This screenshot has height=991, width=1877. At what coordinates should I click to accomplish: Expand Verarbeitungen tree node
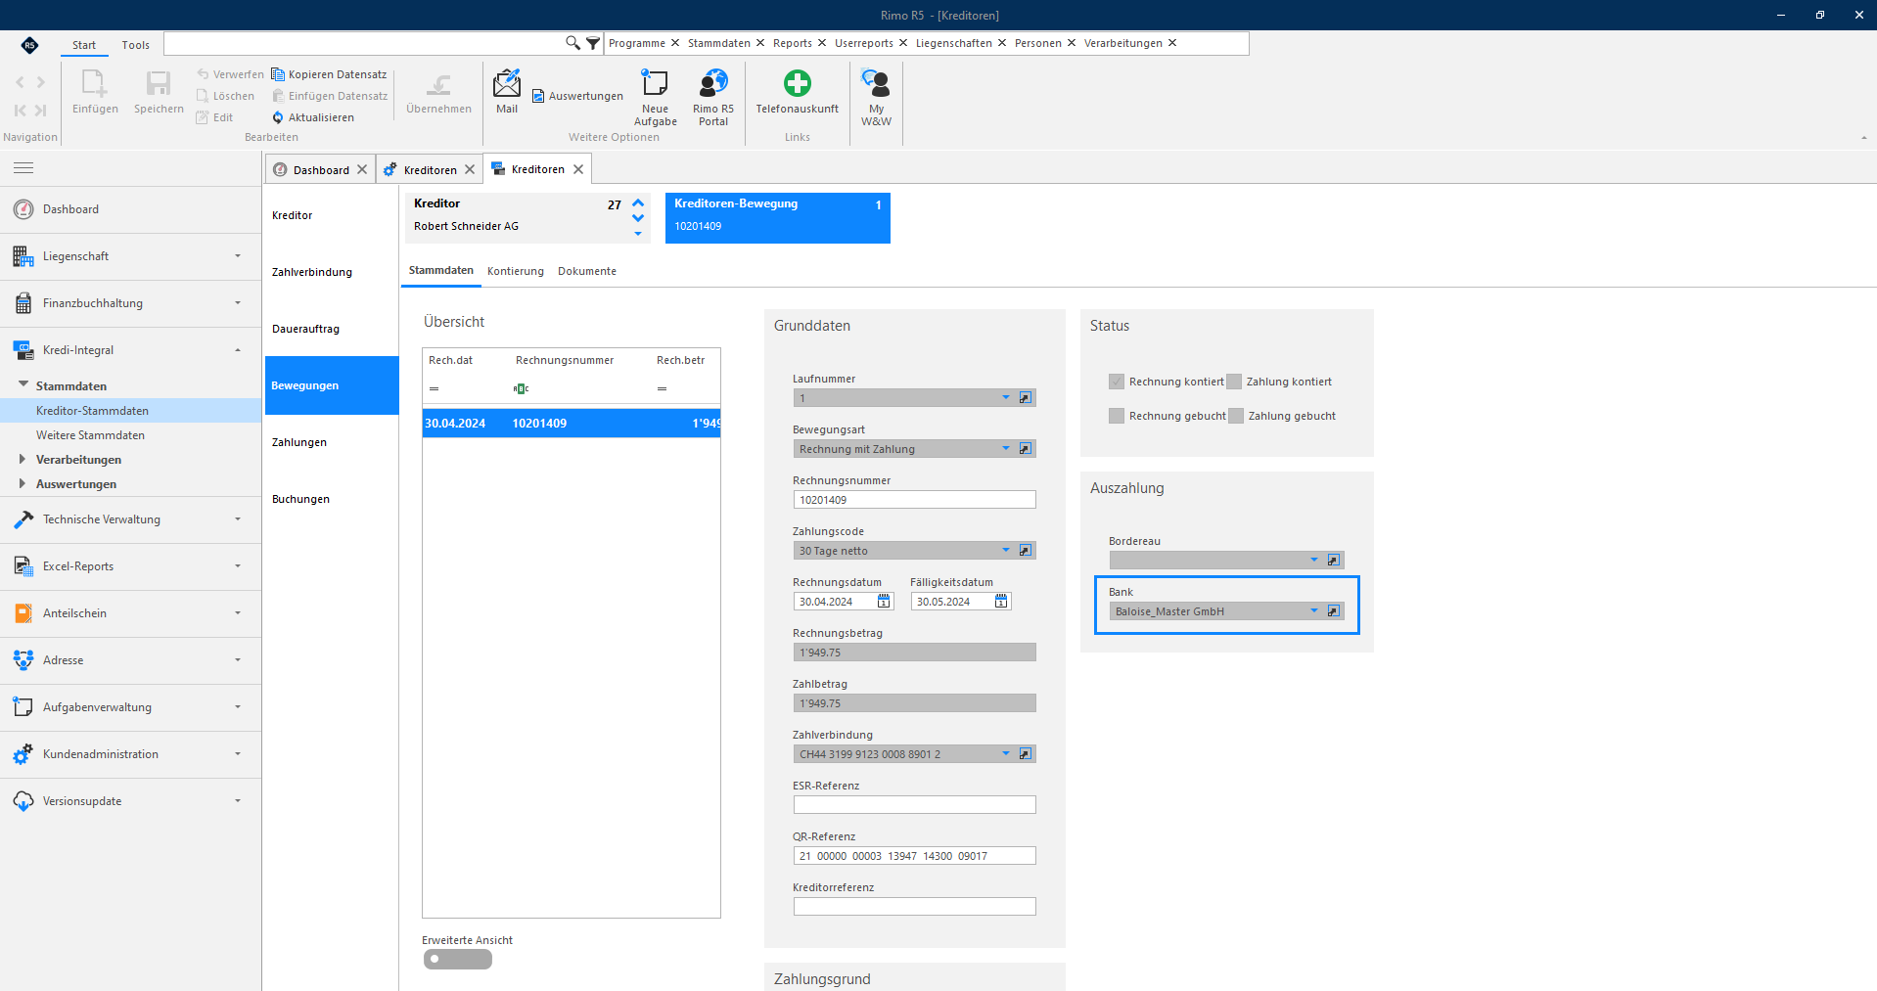click(x=22, y=459)
